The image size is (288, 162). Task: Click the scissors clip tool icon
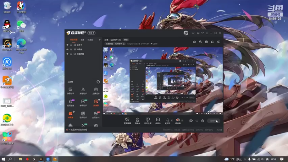click(x=83, y=125)
